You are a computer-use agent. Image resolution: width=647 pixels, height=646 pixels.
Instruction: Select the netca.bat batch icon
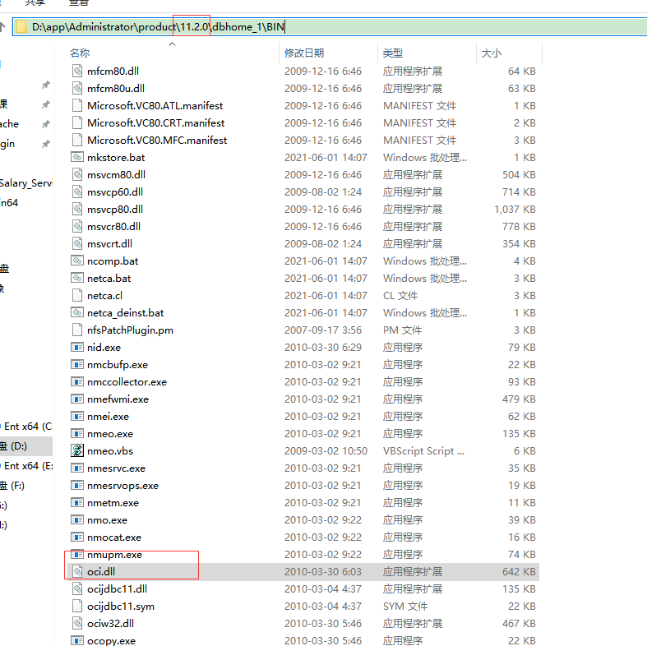click(77, 278)
